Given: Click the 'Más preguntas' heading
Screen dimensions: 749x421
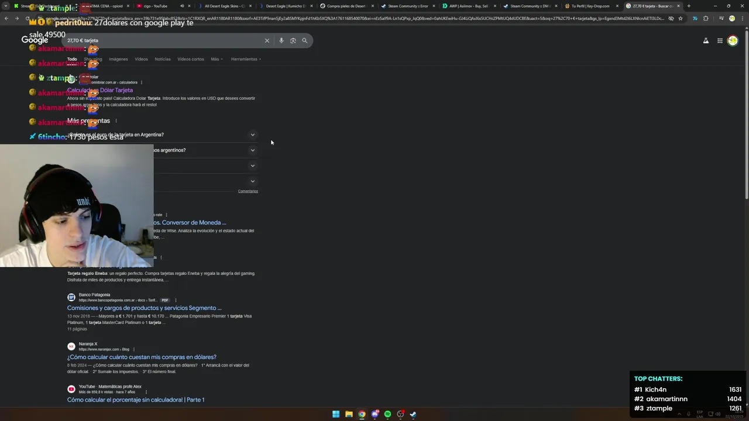Looking at the screenshot, I should pyautogui.click(x=88, y=120).
